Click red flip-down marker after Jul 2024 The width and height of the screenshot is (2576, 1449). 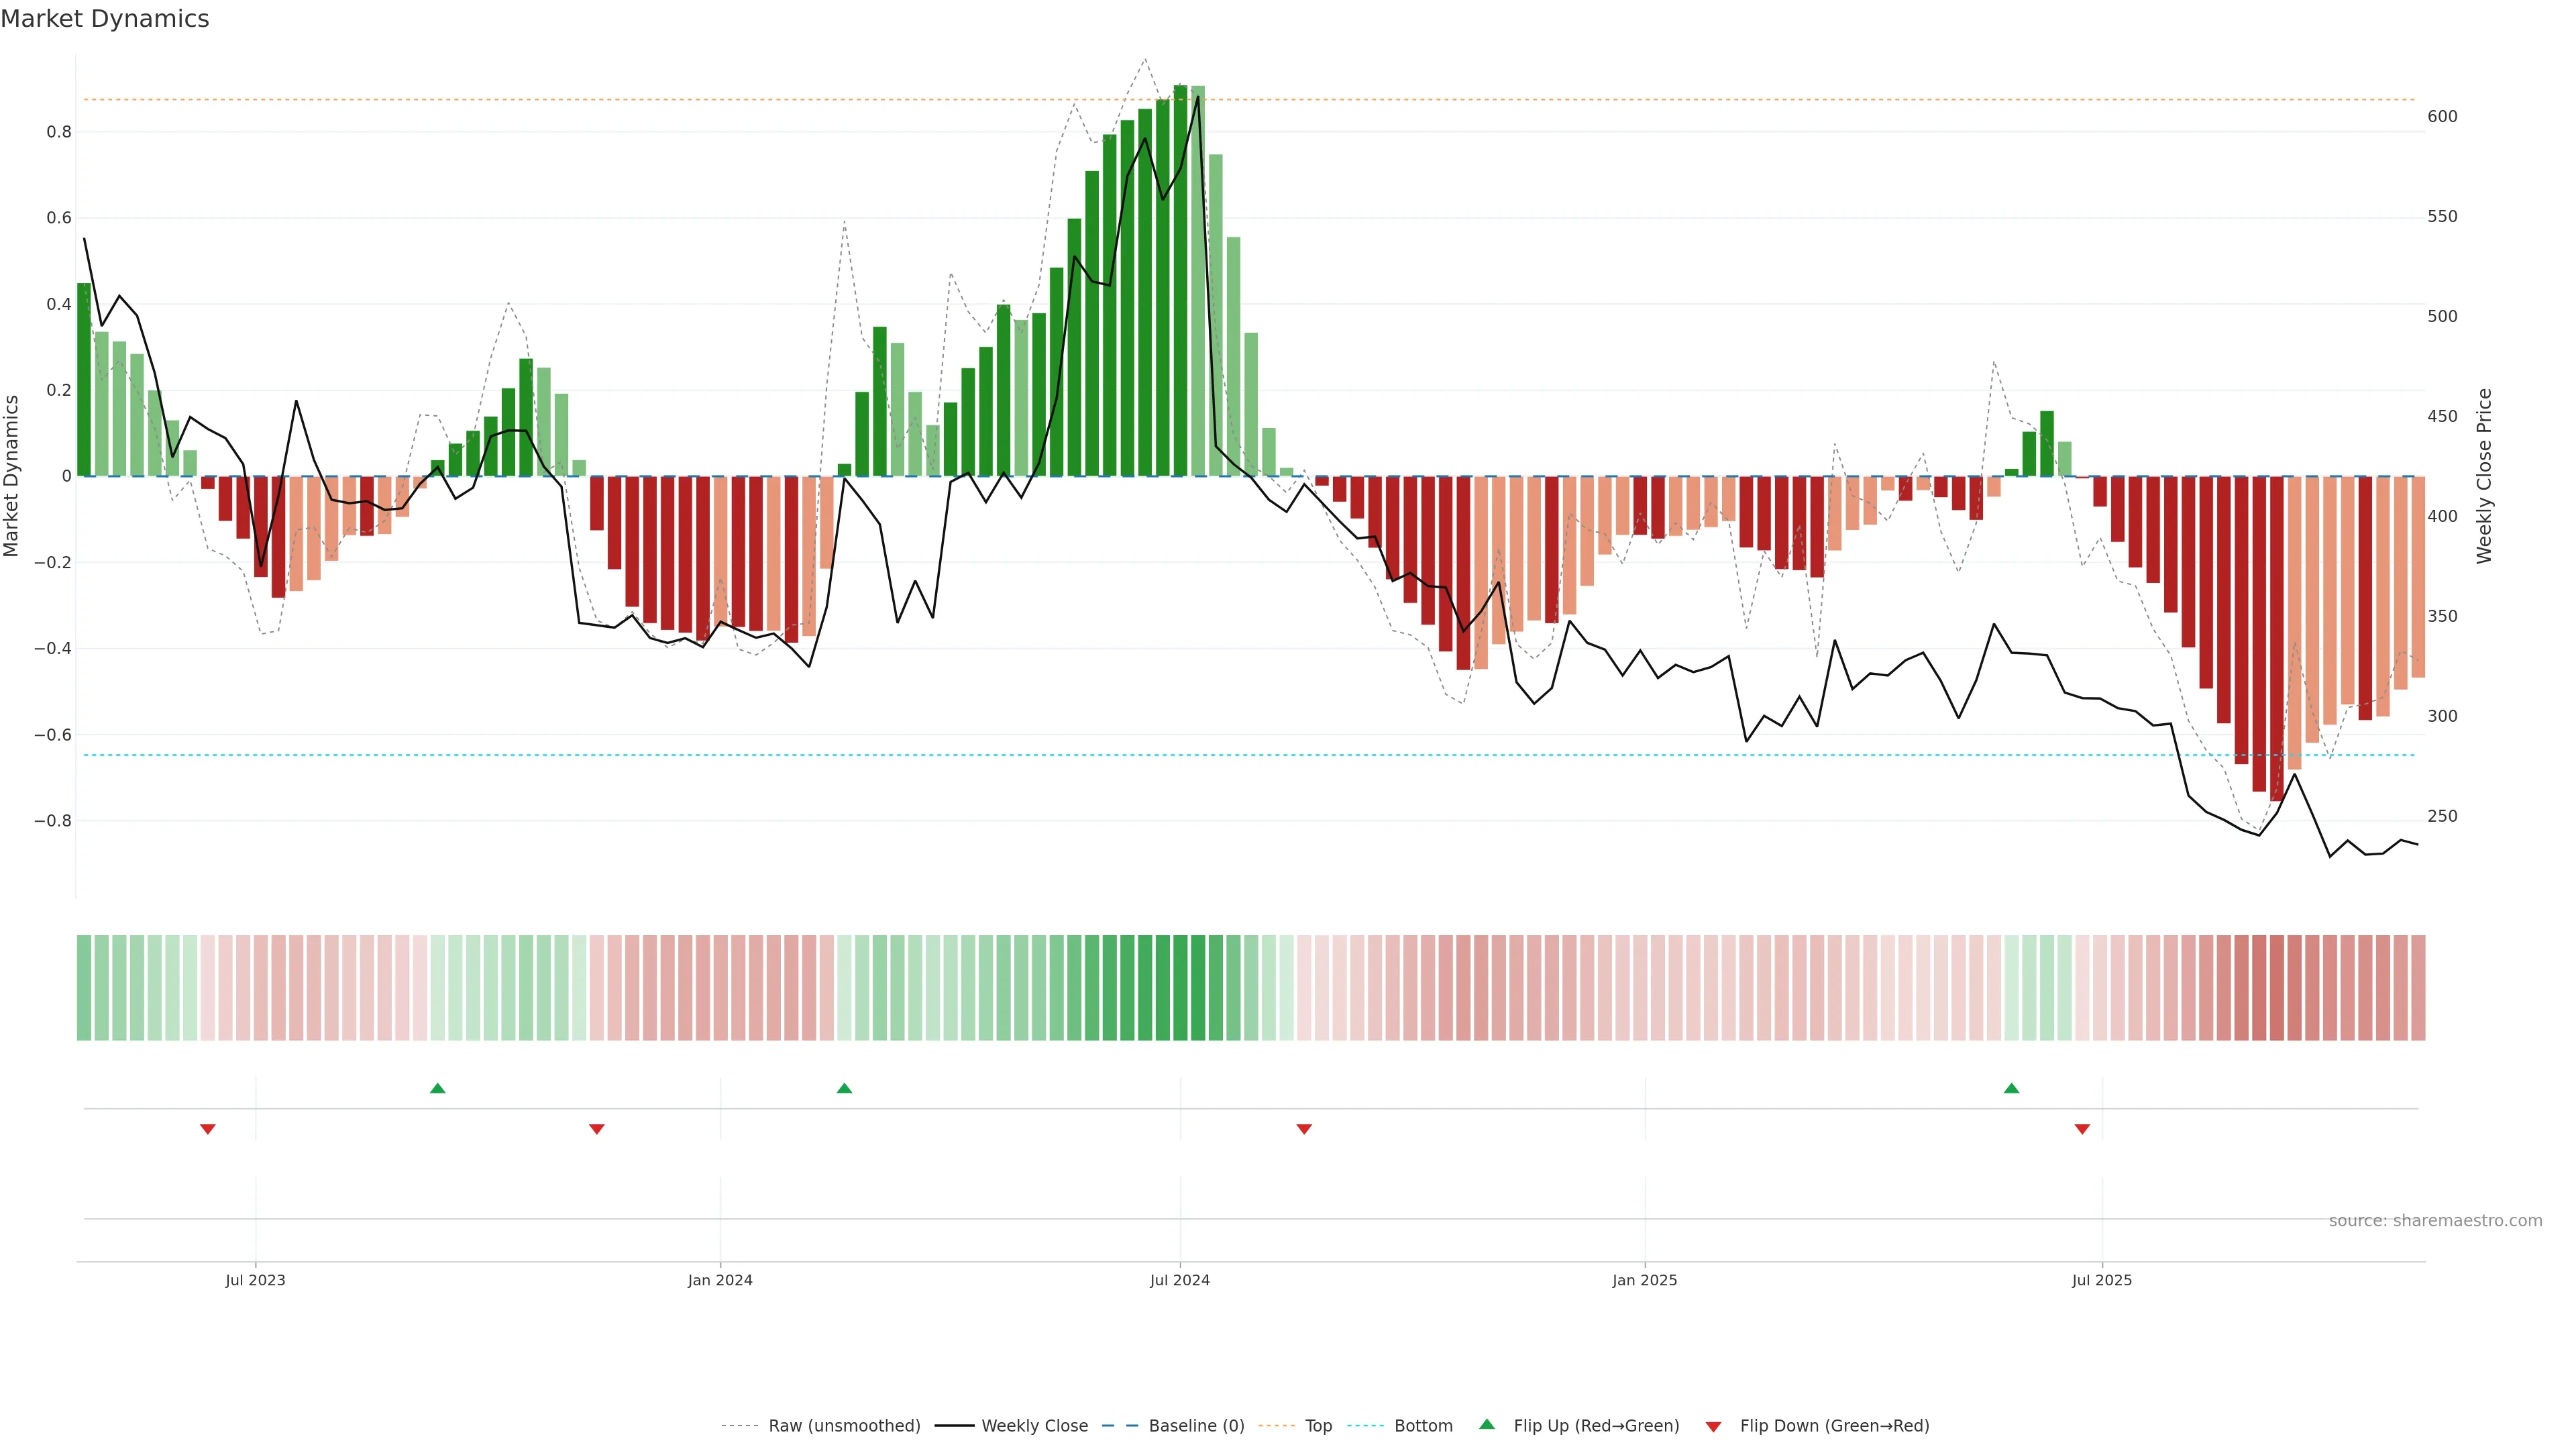[x=1304, y=1129]
